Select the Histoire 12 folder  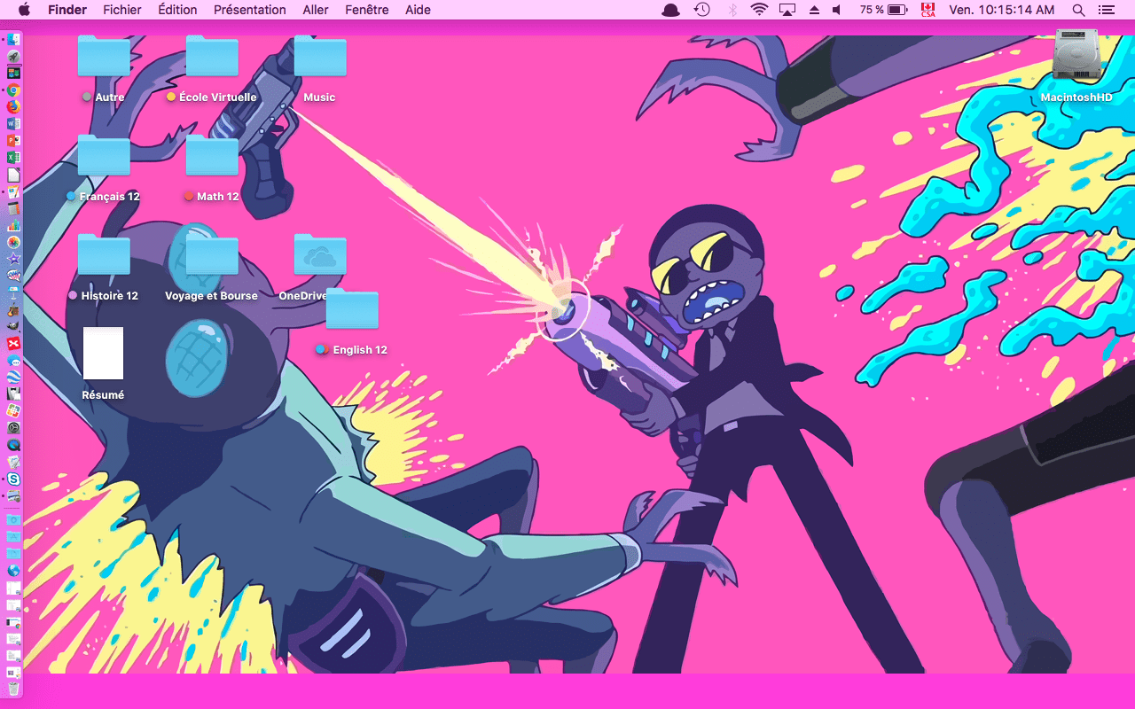pos(104,268)
